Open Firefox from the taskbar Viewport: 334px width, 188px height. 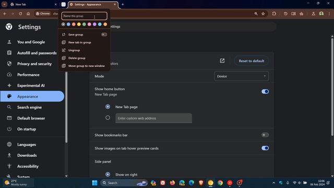(172, 183)
